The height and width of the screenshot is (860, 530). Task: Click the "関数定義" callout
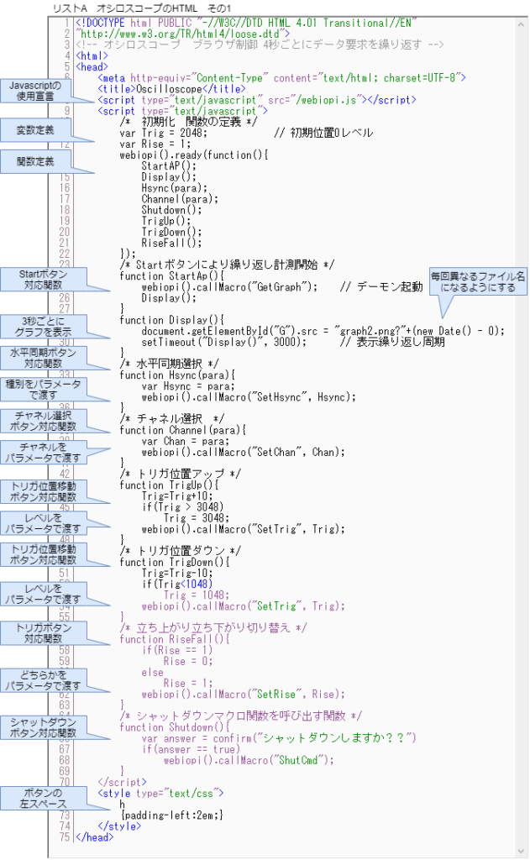35,160
